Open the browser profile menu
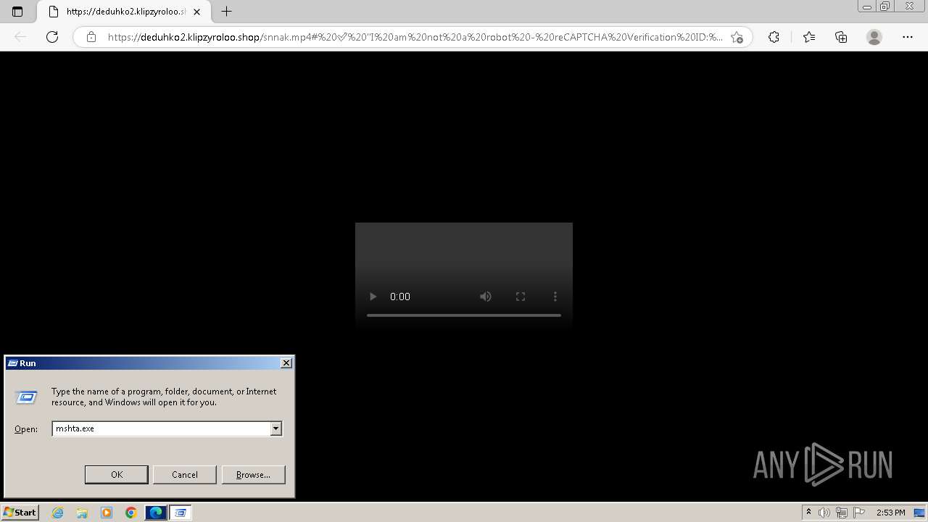 [x=874, y=37]
